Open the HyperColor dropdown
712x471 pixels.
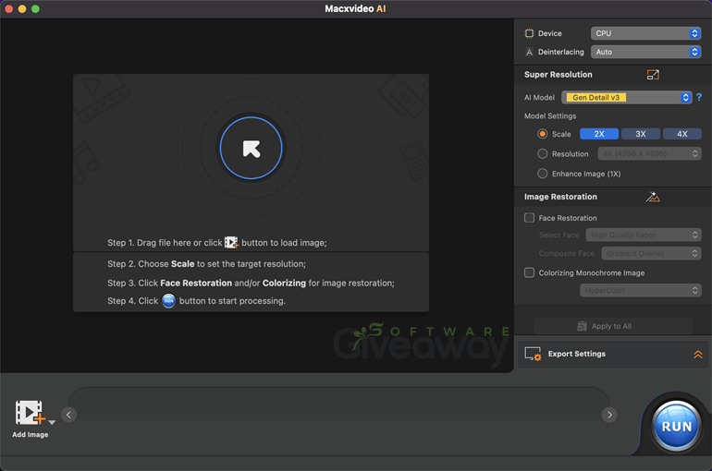640,290
